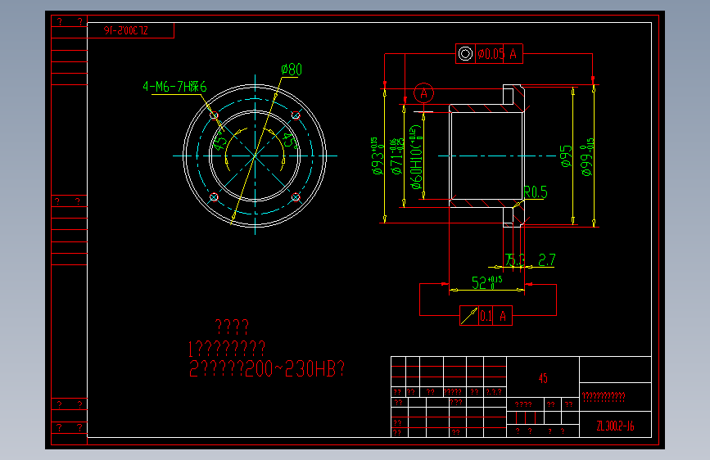Click the runout arrow symbol in the lower frame
This screenshot has width=710, height=460.
tap(469, 316)
